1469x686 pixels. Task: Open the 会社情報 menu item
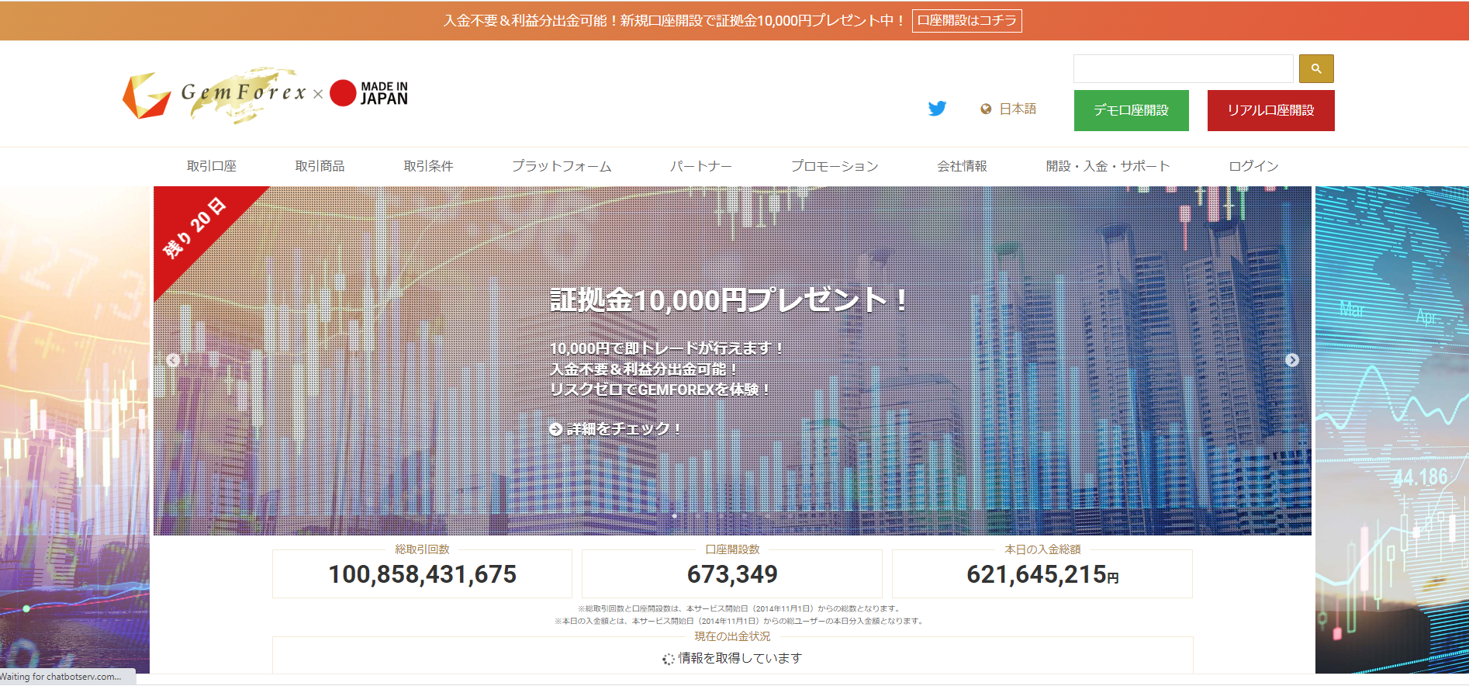[x=962, y=166]
